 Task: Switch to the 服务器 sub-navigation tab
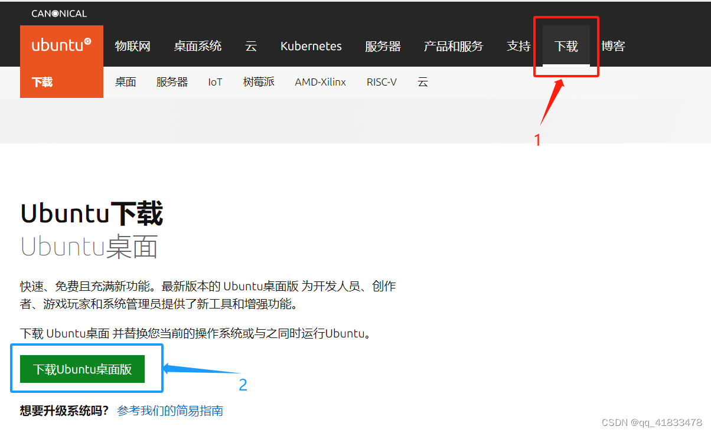pyautogui.click(x=172, y=82)
